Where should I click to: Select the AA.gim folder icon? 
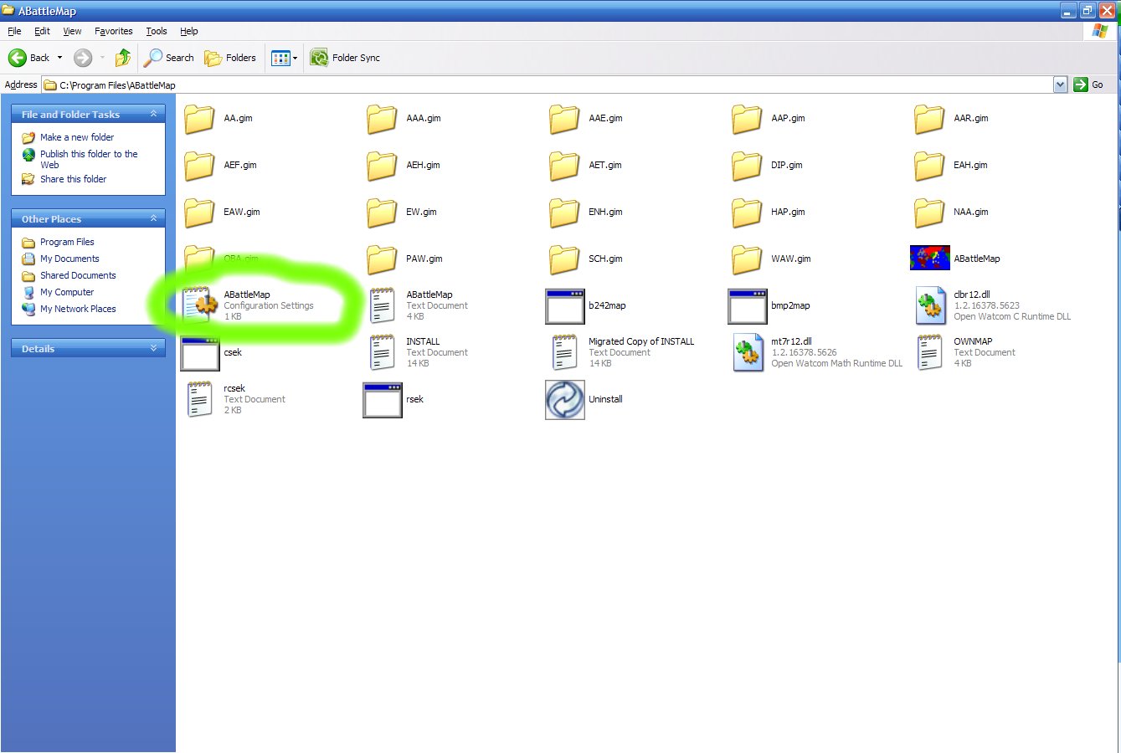pos(199,119)
